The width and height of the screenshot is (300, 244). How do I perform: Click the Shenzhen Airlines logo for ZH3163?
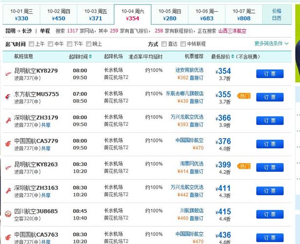[x=8, y=191]
